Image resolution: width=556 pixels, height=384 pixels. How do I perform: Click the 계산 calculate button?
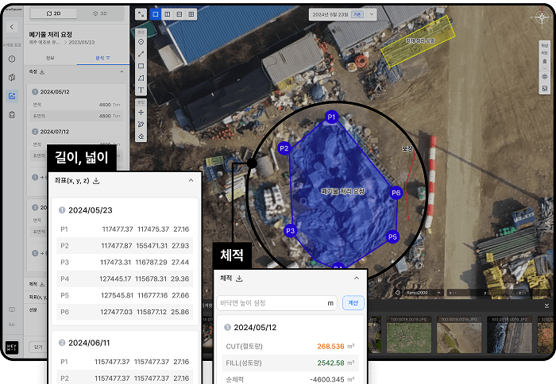[x=352, y=302]
